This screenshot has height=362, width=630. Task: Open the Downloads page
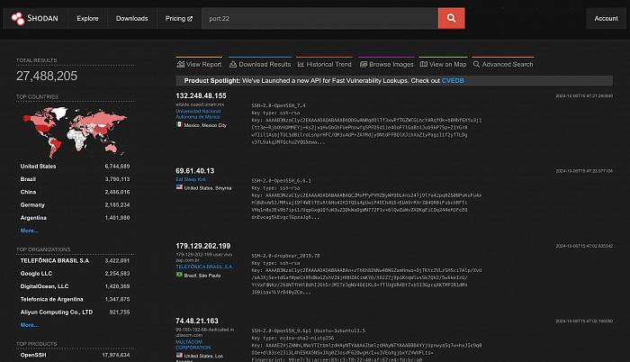click(x=131, y=19)
